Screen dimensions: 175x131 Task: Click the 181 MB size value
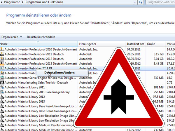[x=158, y=87]
